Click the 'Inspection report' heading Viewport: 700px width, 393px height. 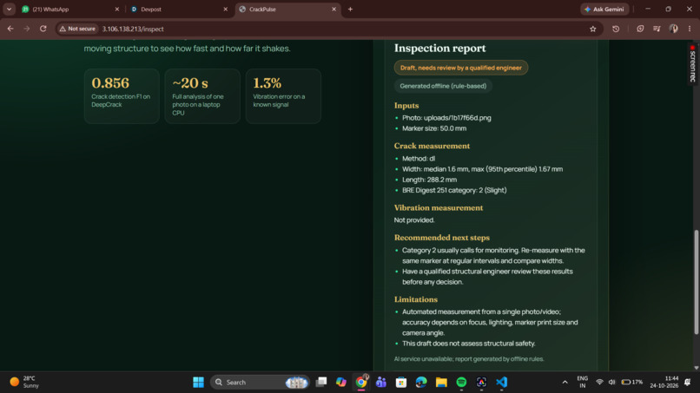pyautogui.click(x=439, y=48)
